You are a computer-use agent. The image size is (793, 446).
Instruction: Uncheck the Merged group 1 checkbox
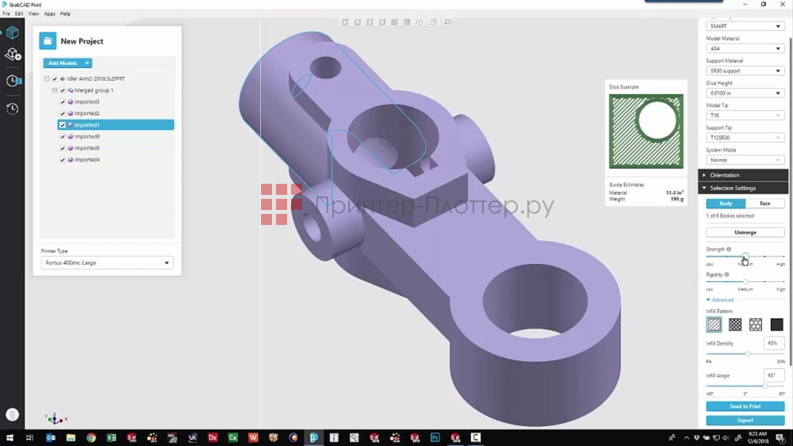coord(63,90)
